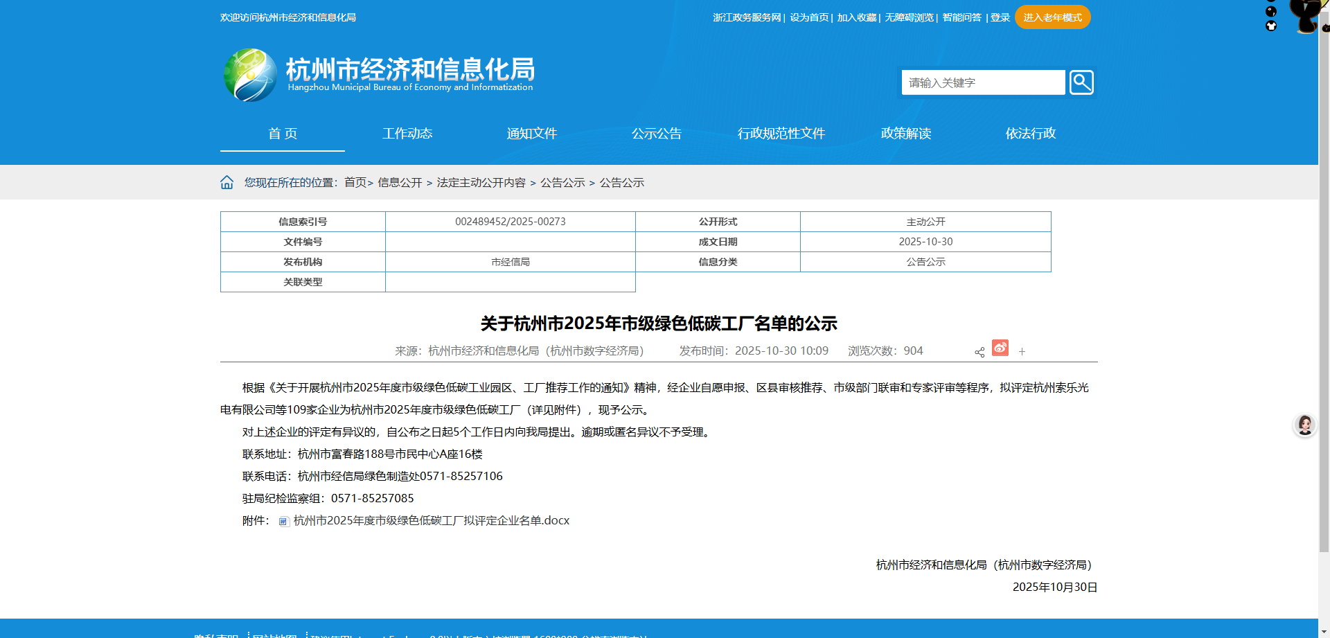Click the home icon in breadcrumb

tap(227, 182)
